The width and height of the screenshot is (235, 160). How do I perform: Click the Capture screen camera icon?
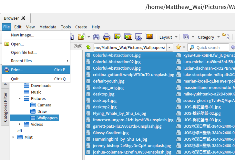[x=138, y=37]
